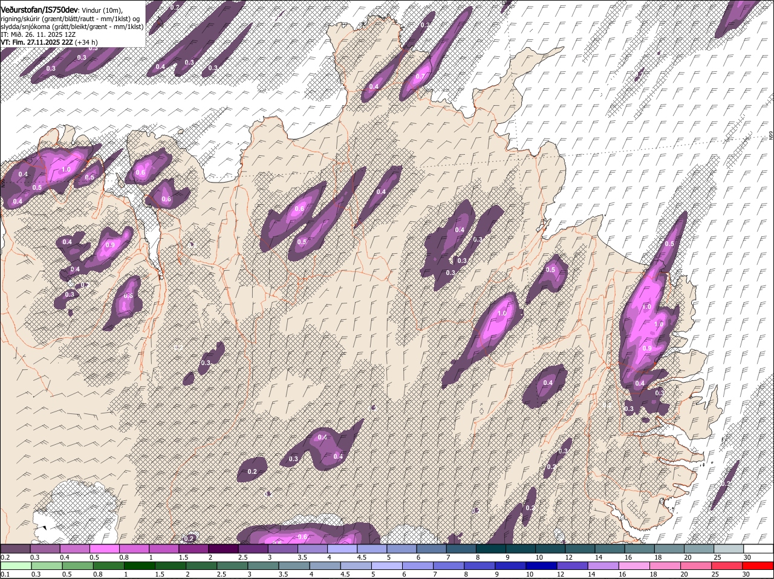The height and width of the screenshot is (579, 774).
Task: Click the '0.8' number label of the lower scale
Action: 98,574
